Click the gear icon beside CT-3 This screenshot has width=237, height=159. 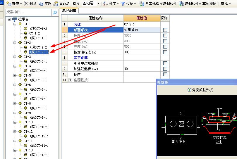click(20, 57)
